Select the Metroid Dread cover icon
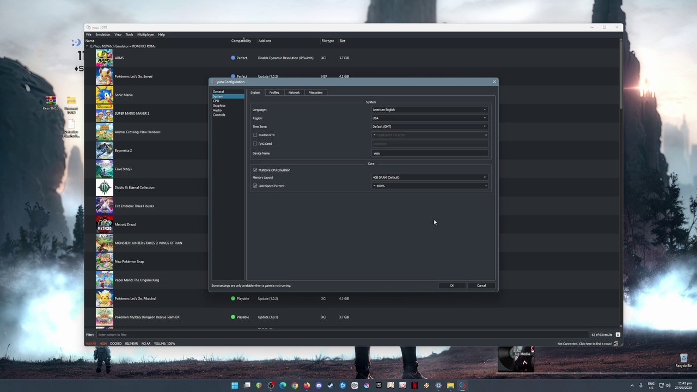 click(105, 224)
